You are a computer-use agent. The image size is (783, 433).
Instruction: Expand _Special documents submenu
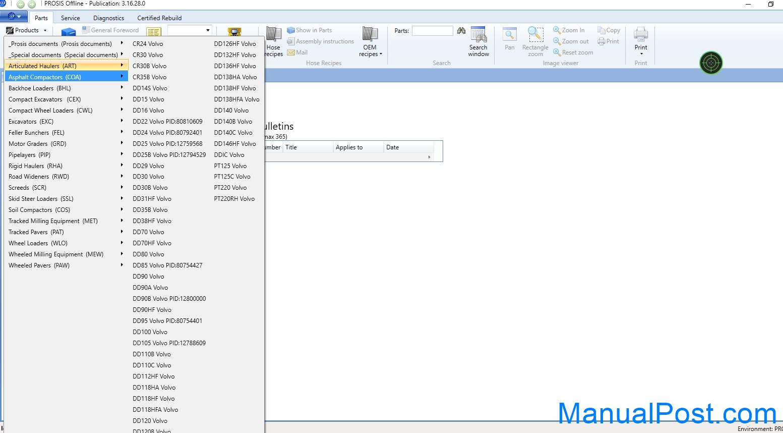pyautogui.click(x=66, y=55)
